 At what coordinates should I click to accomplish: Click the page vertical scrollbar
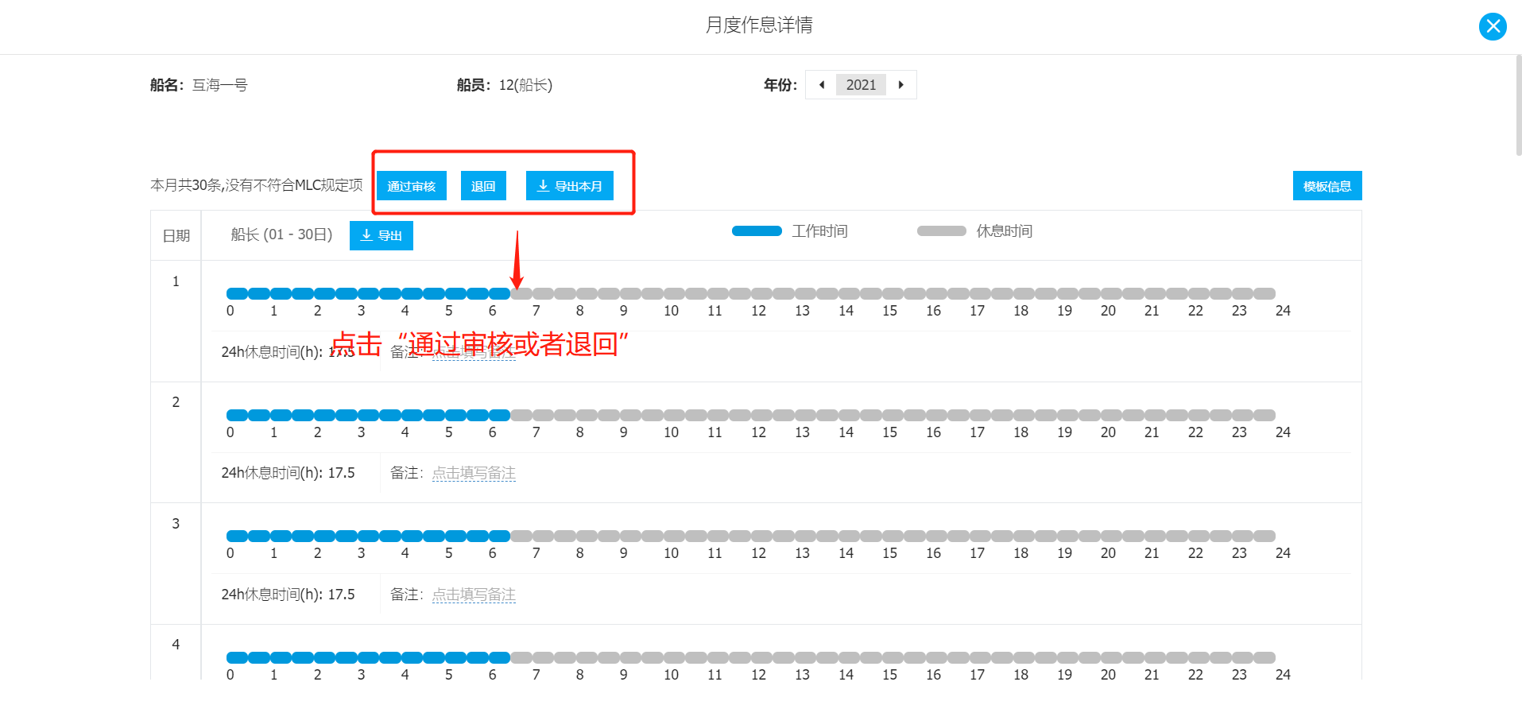pos(1518,103)
